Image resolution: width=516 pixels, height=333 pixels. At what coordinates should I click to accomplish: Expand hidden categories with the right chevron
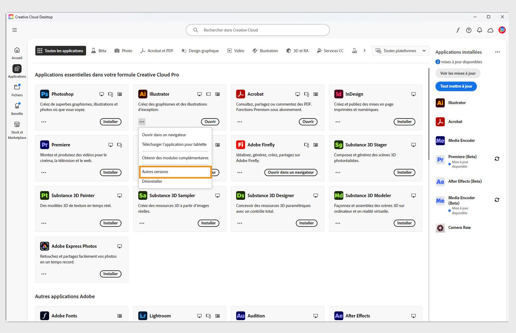click(364, 51)
